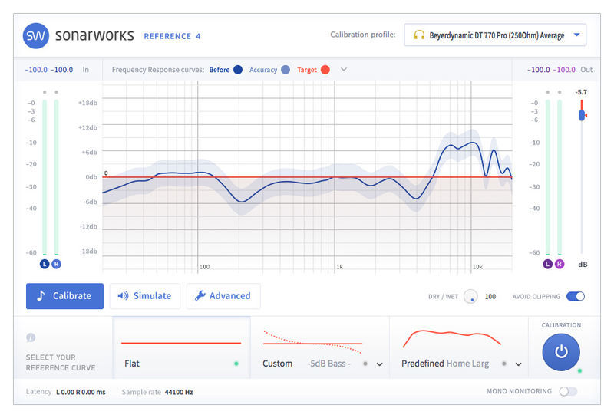
Task: Enable the Mono Monitoring switch
Action: pos(568,391)
